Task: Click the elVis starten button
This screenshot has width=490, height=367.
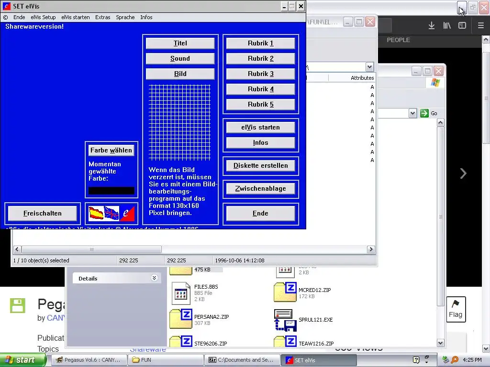Action: pos(260,127)
